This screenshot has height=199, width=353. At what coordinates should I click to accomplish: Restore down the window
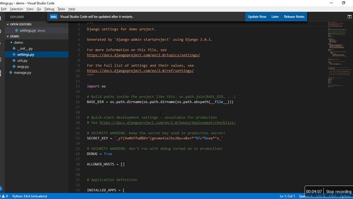[343, 3]
